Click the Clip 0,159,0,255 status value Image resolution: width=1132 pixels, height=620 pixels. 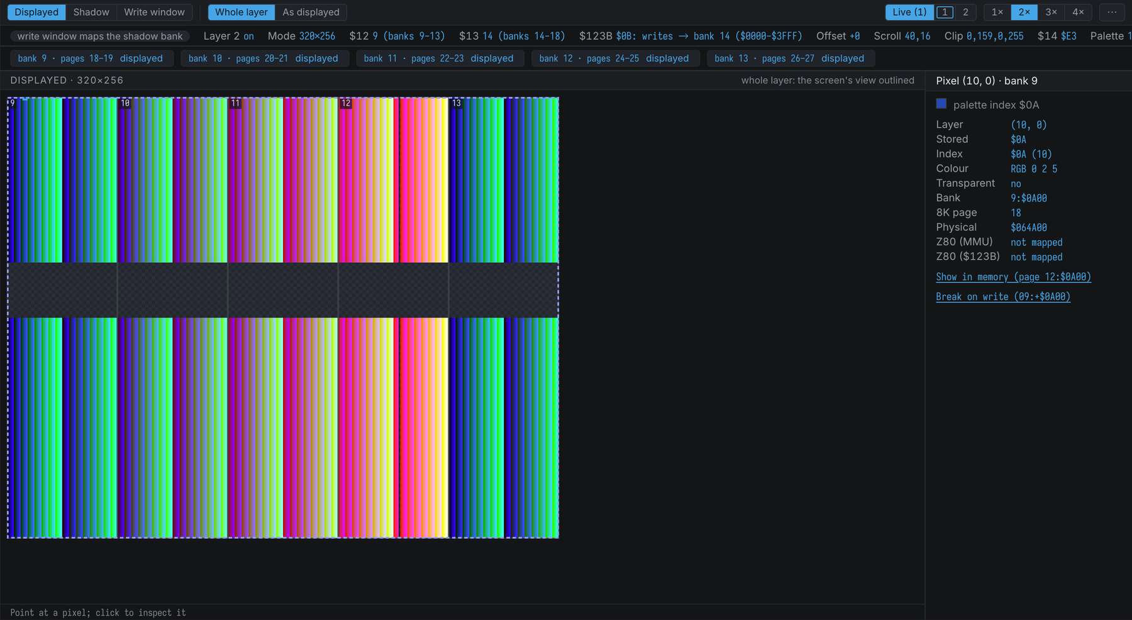pos(984,36)
